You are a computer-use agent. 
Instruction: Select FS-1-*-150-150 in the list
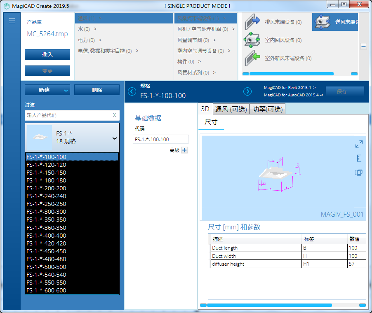(x=72, y=173)
